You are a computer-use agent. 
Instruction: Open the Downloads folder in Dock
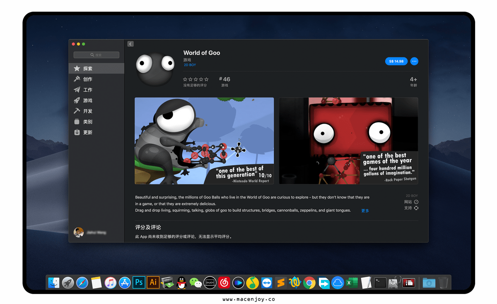[x=429, y=282]
